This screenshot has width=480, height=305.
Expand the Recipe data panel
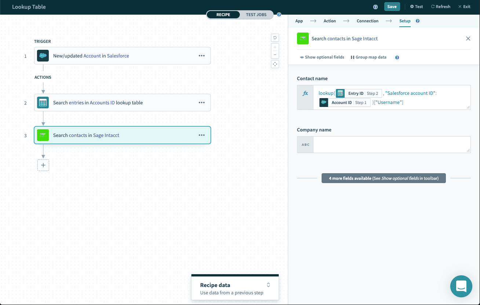click(268, 285)
